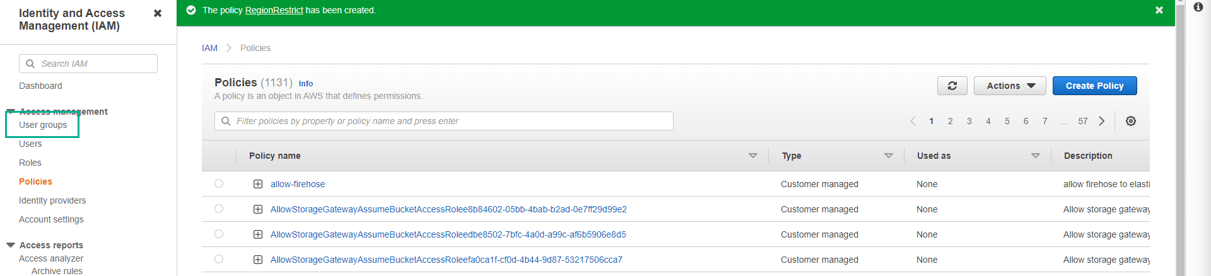Dismiss the green success notification banner
The height and width of the screenshot is (276, 1211).
click(x=1159, y=10)
